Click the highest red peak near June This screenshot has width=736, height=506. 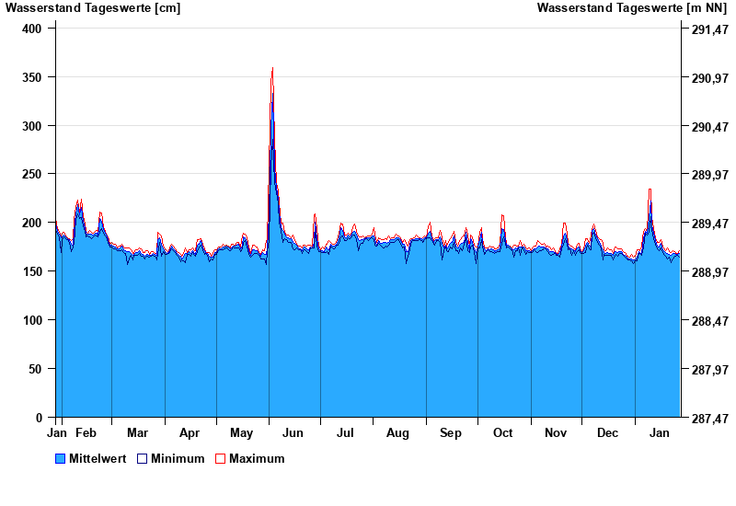pos(272,69)
